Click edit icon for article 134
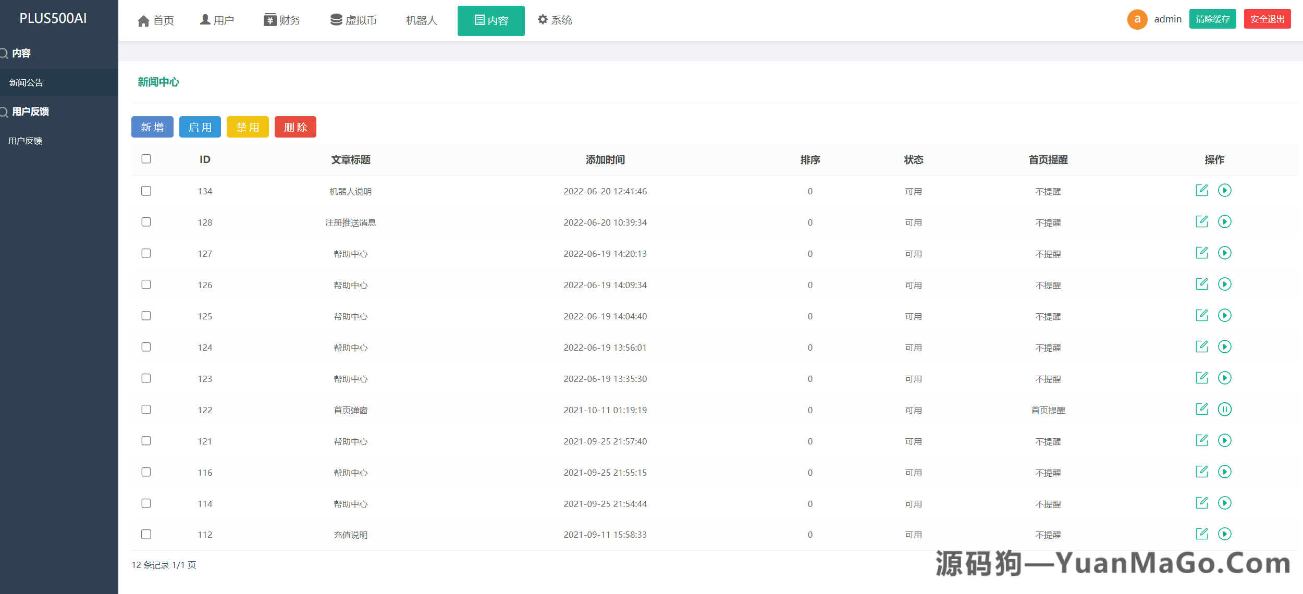The height and width of the screenshot is (594, 1303). [x=1201, y=190]
